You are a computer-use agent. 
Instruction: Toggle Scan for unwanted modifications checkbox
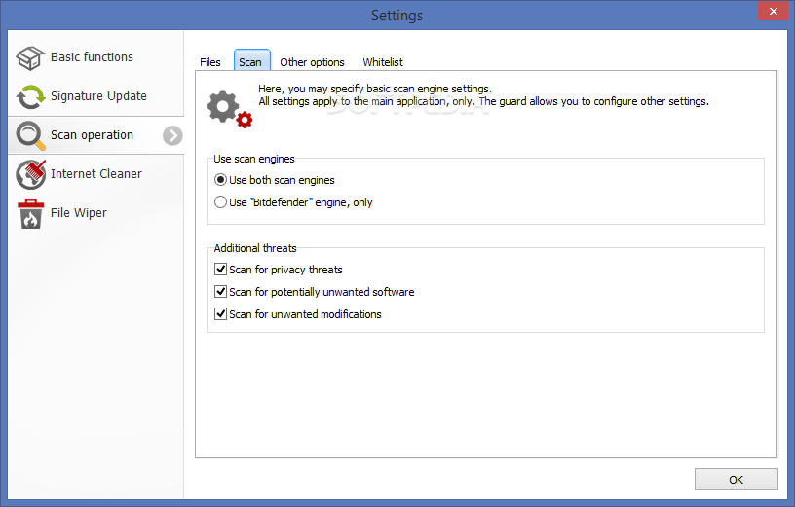(220, 313)
